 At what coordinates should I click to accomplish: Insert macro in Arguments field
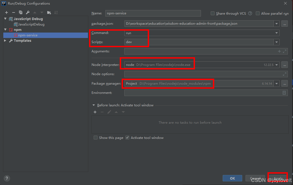coord(279,51)
